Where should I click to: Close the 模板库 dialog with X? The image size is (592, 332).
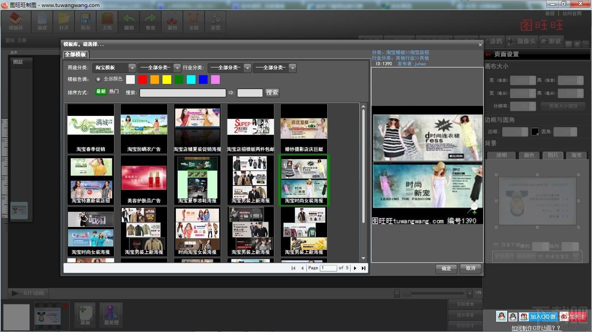pyautogui.click(x=480, y=45)
